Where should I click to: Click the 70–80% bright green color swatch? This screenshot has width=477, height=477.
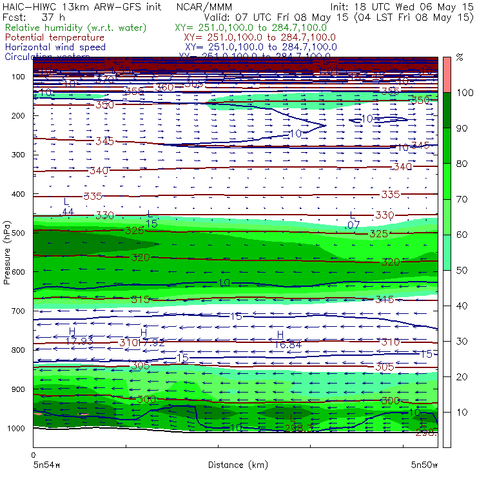click(447, 181)
